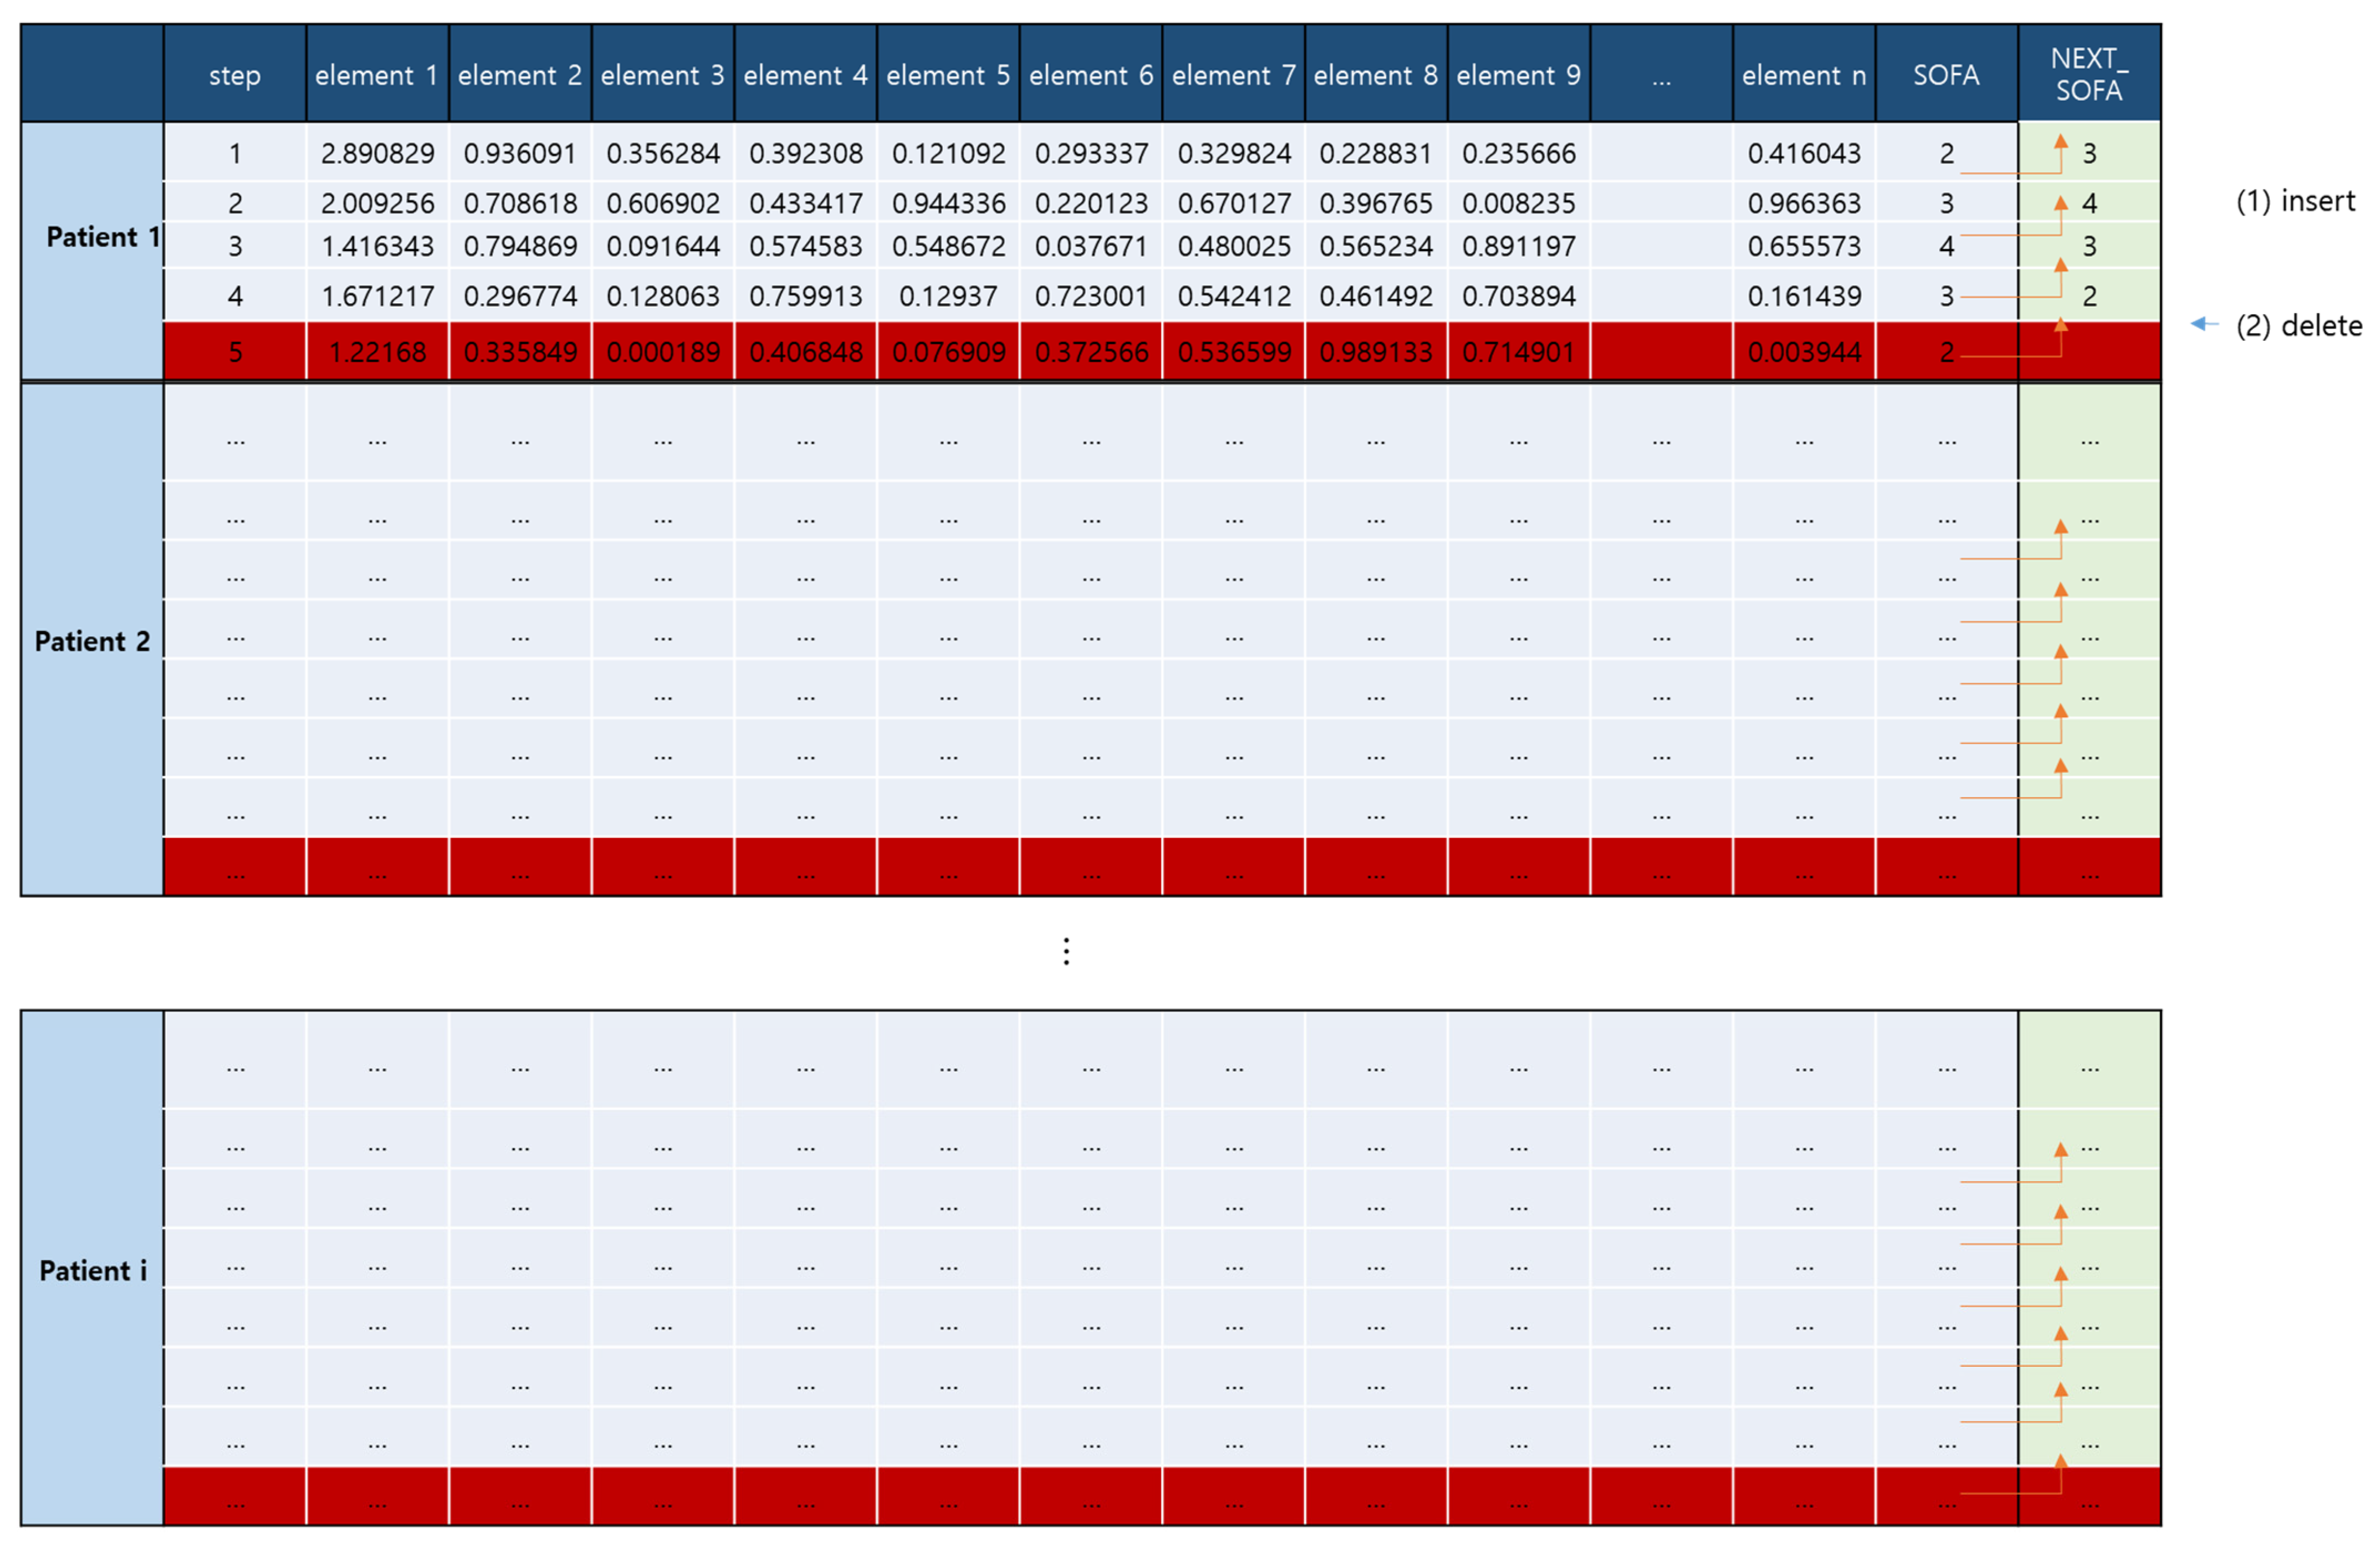Click the element 9 column header

[x=1517, y=75]
